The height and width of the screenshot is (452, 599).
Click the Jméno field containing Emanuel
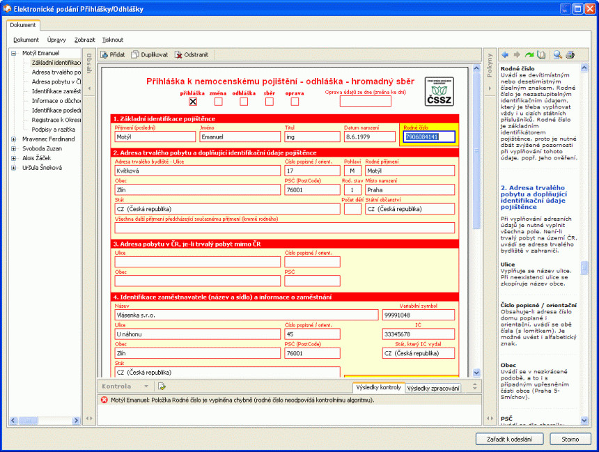coord(240,137)
